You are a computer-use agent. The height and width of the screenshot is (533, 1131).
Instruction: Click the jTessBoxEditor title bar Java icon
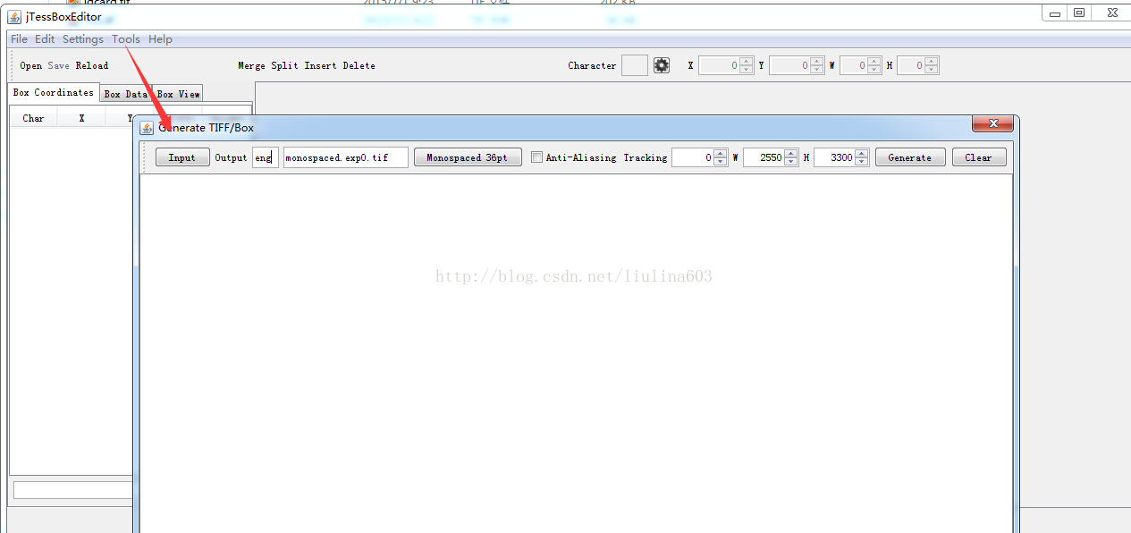14,16
